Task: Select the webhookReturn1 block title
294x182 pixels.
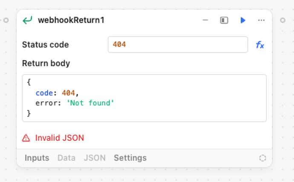Action: (x=71, y=20)
